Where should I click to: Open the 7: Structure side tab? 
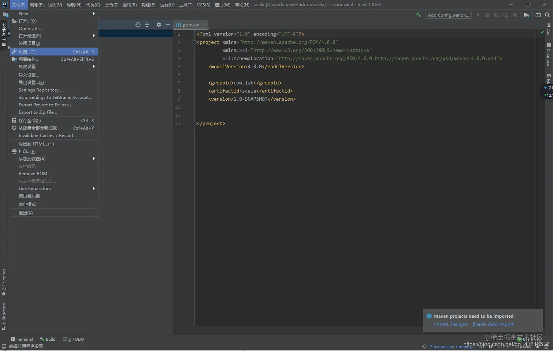(4, 317)
